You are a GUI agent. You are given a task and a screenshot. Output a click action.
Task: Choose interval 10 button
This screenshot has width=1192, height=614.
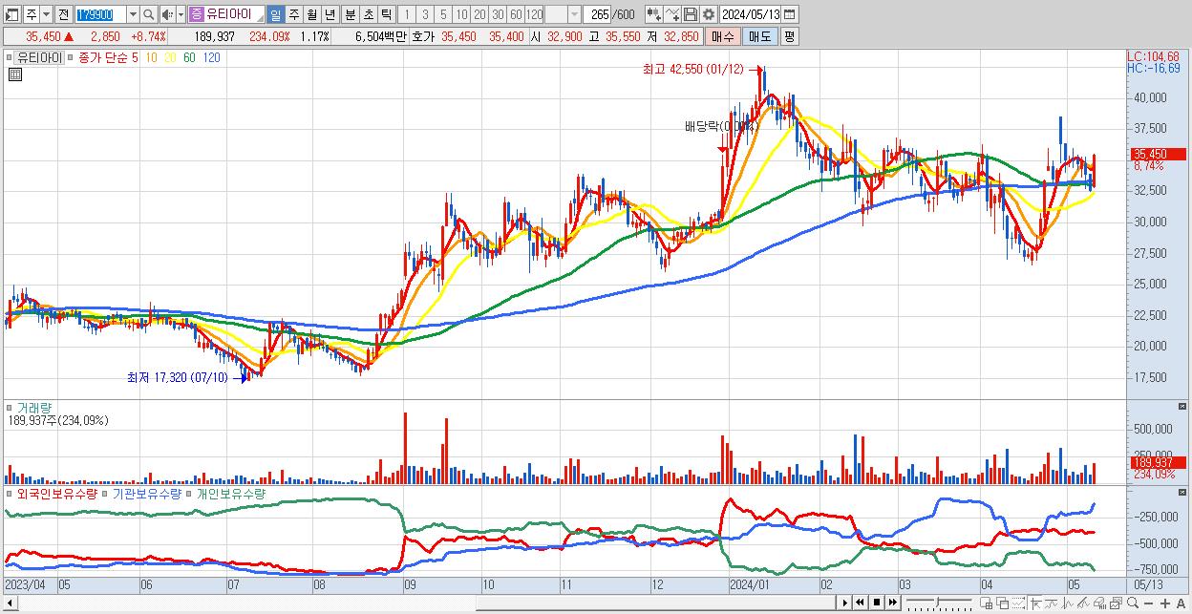coord(461,14)
